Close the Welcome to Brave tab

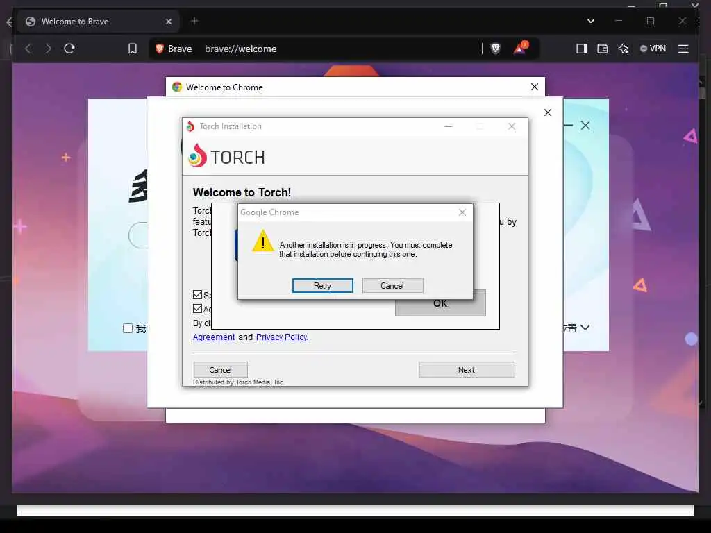(169, 22)
